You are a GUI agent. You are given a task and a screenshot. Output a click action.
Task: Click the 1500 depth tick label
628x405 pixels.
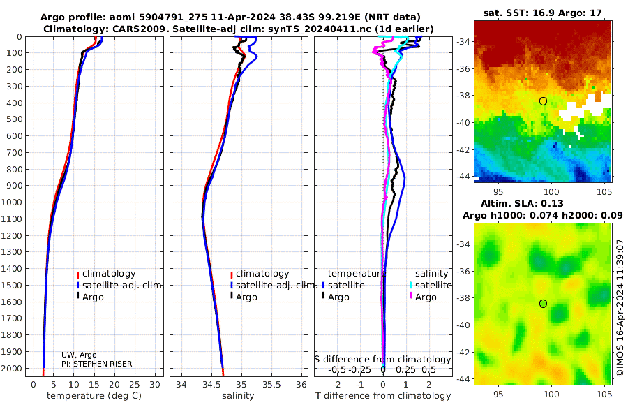(12, 285)
